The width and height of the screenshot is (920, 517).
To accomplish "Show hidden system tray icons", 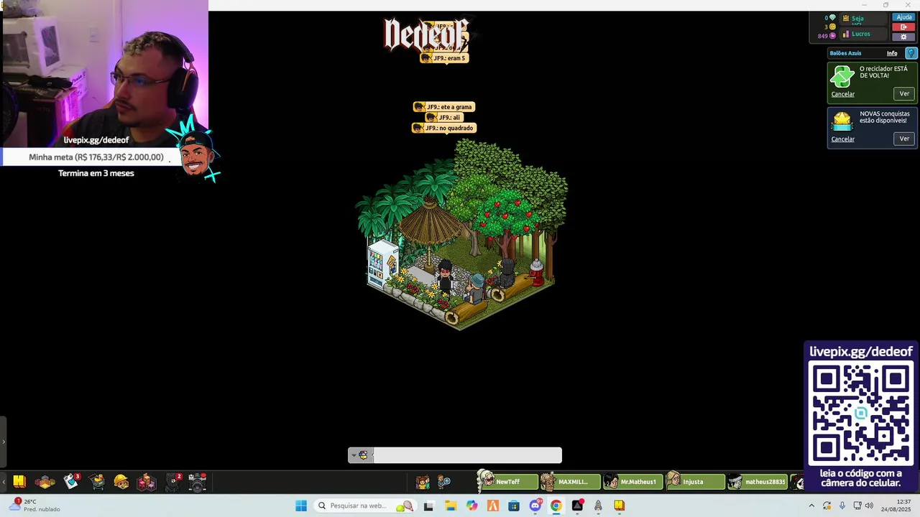I will [x=811, y=506].
